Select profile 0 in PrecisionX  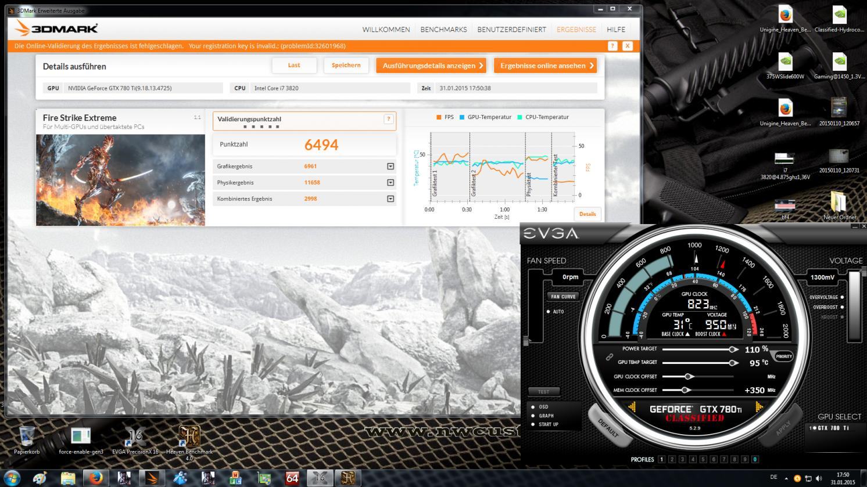coord(755,459)
